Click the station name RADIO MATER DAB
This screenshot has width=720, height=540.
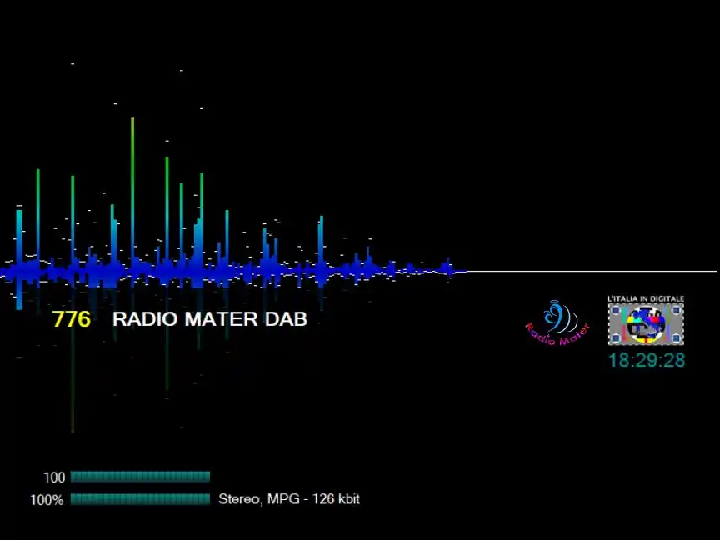[x=210, y=319]
